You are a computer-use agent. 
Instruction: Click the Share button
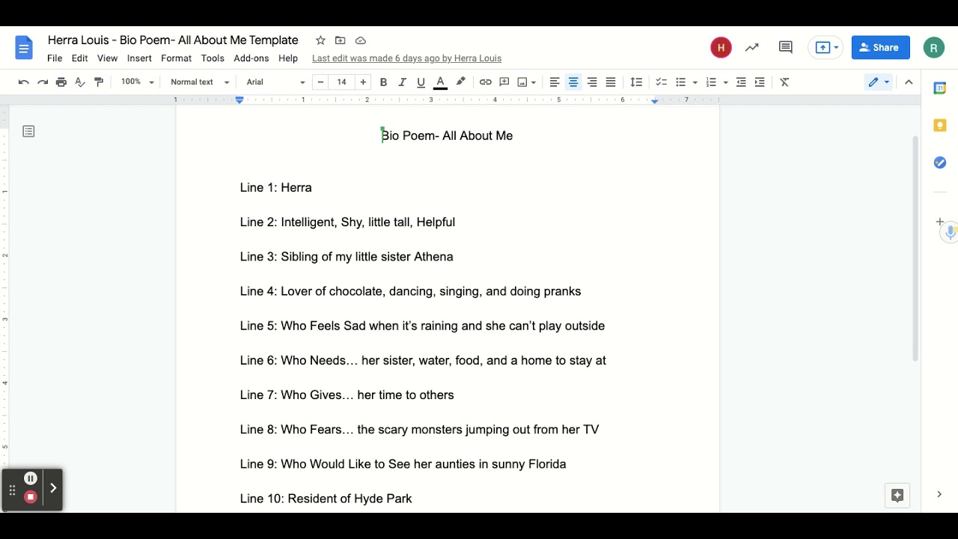point(880,48)
